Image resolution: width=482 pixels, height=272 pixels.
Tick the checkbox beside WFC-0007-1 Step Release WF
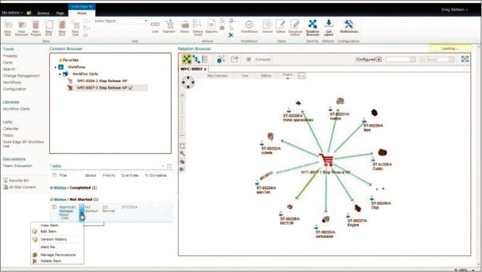[x=130, y=88]
